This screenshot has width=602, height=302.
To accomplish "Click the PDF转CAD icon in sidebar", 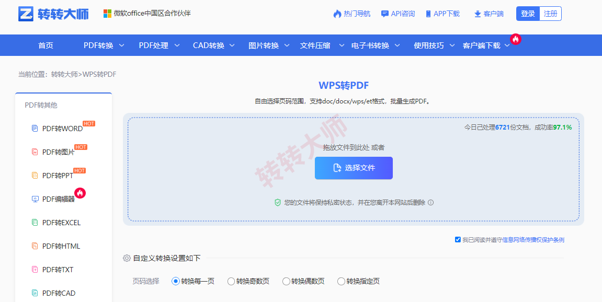I will pos(35,293).
